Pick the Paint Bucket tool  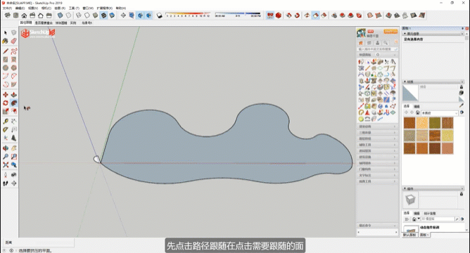tap(6, 41)
